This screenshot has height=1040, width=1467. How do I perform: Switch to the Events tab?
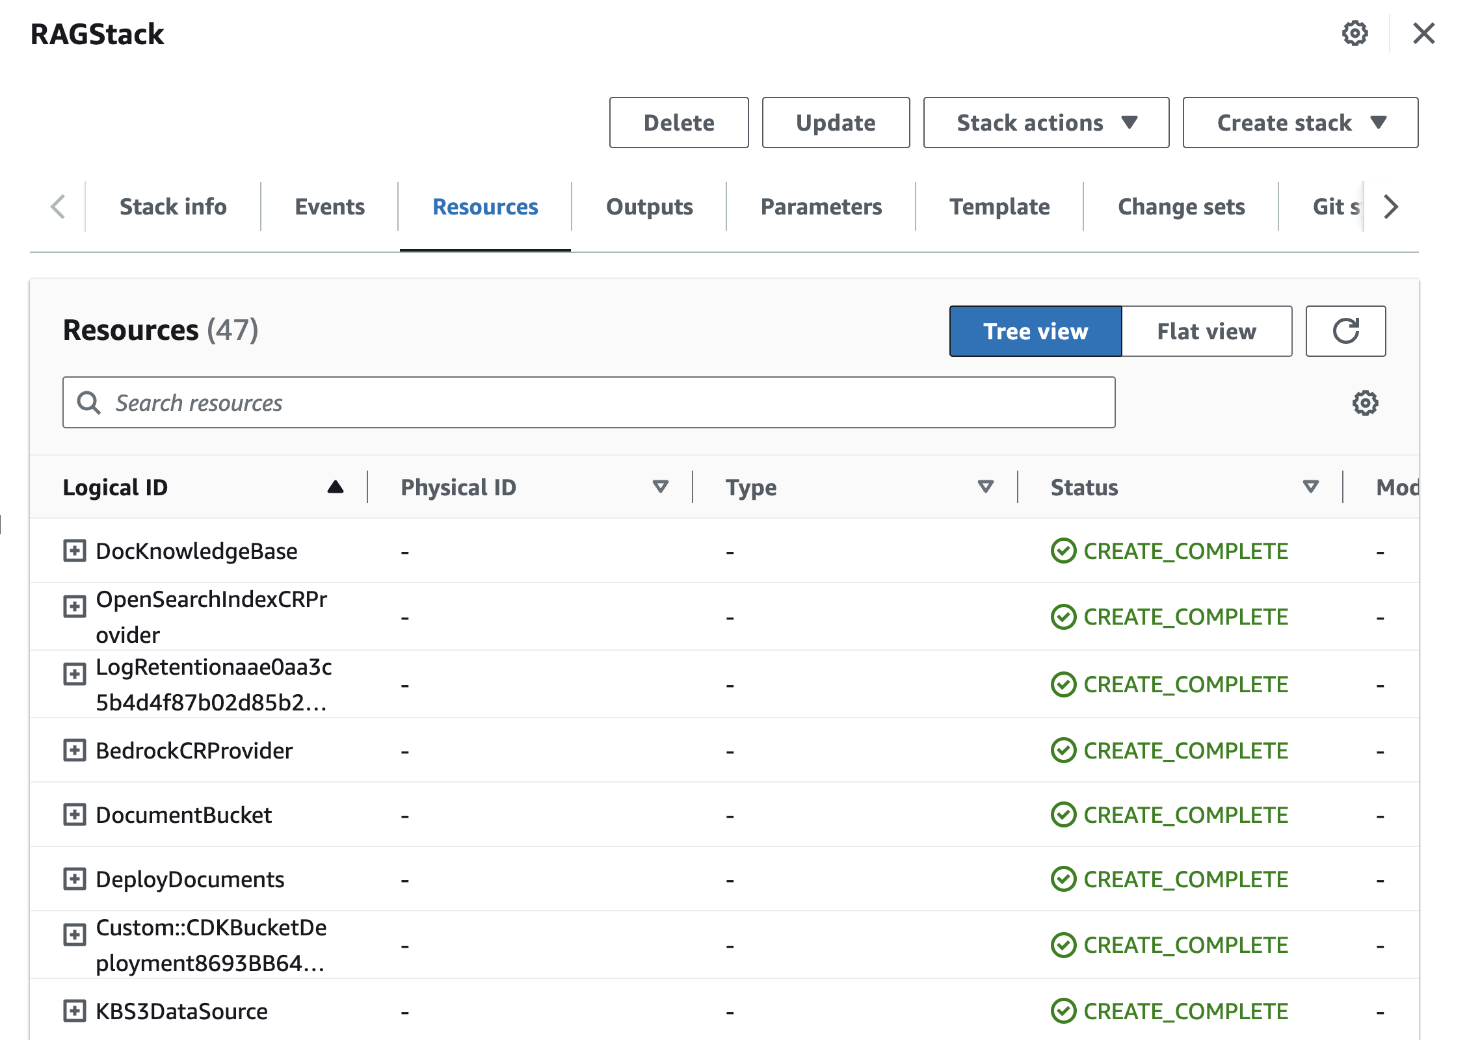330,207
